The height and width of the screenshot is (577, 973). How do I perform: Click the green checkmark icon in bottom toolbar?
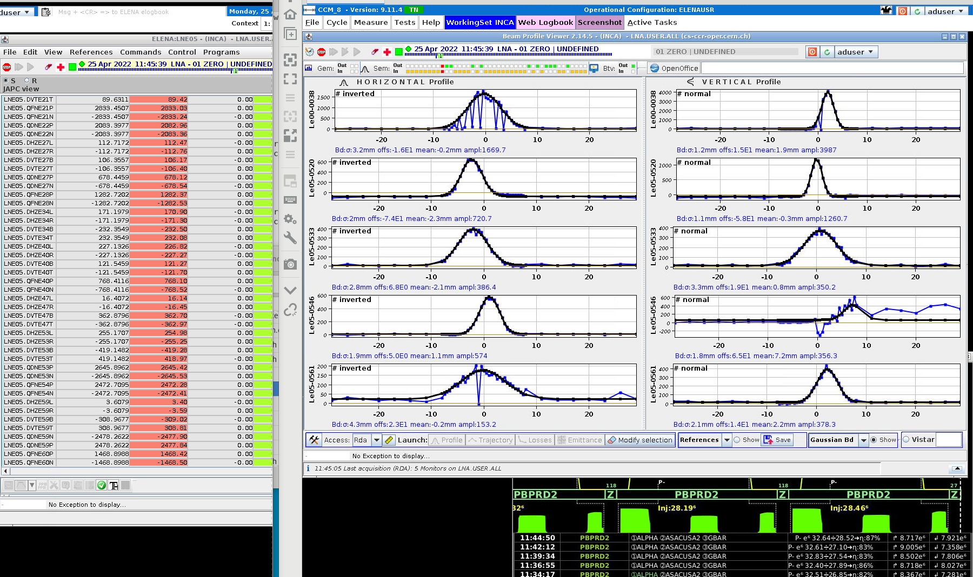coord(101,485)
